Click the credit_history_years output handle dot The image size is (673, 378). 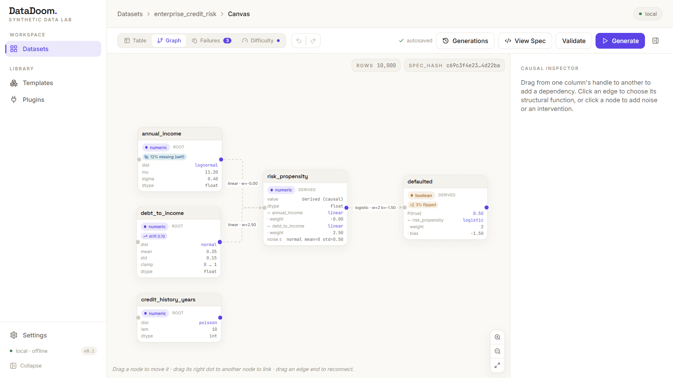tap(220, 318)
